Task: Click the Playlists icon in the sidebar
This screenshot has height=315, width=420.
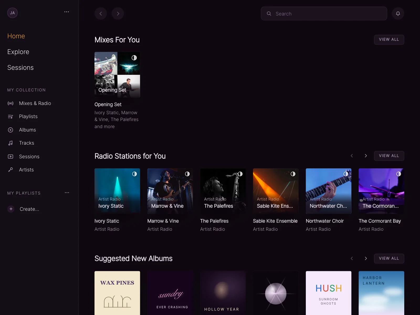Action: coord(10,117)
